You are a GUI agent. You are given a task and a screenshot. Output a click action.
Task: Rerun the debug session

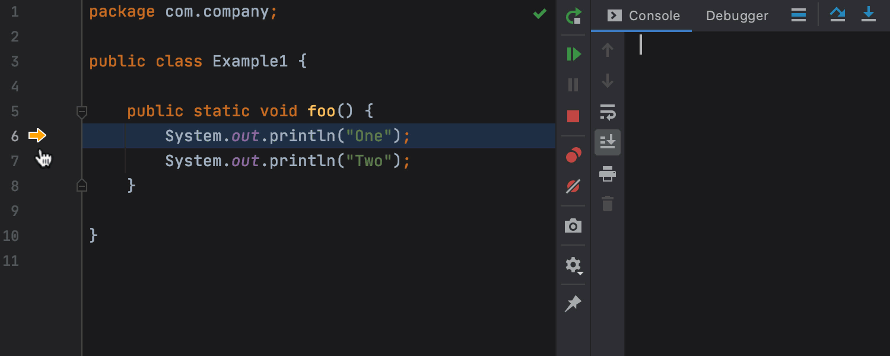[573, 16]
